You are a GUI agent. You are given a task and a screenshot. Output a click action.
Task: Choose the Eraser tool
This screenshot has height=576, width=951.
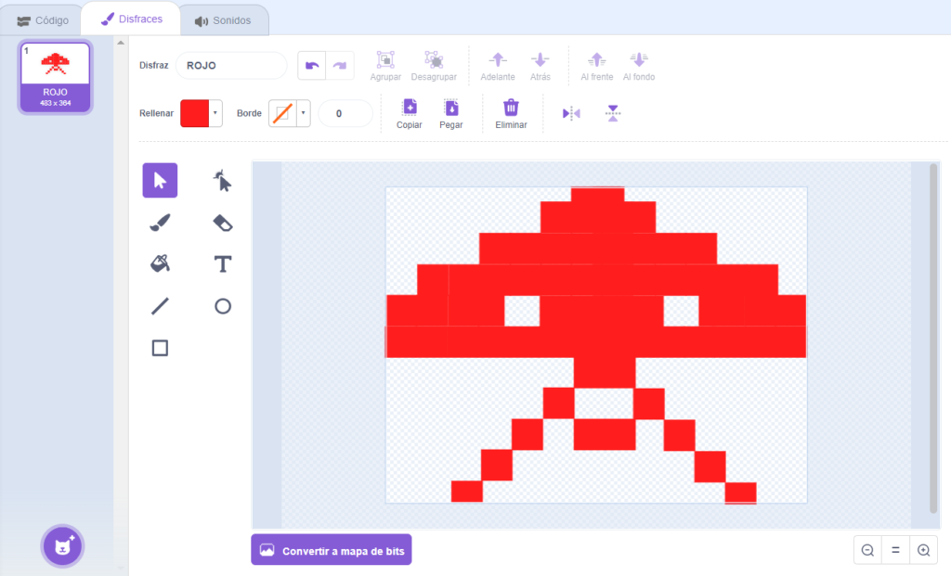[x=223, y=223]
